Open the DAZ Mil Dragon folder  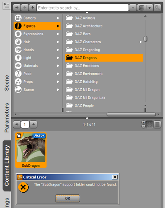point(104,90)
